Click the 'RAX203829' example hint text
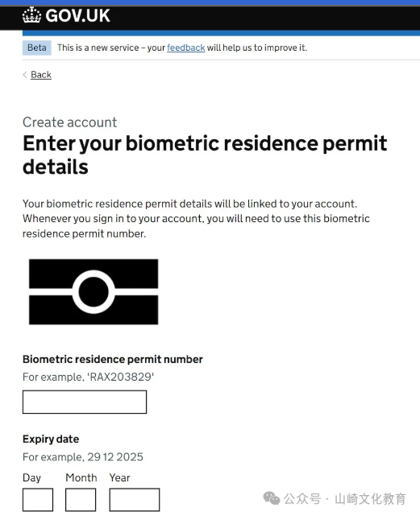Viewport: 420px width, 516px height. pos(121,377)
